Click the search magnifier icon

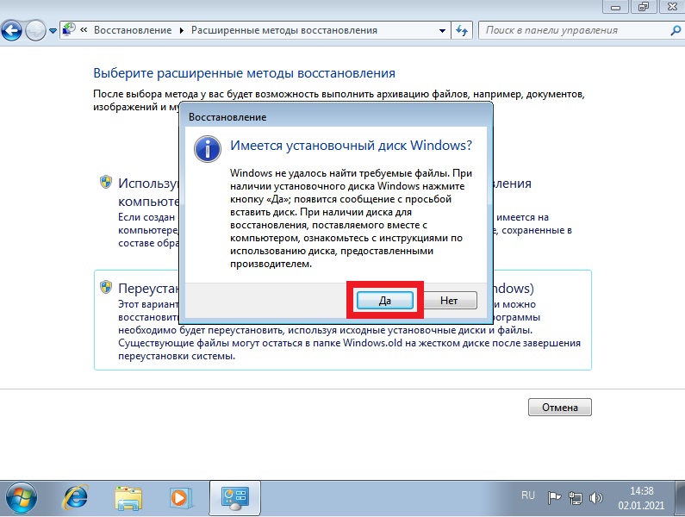pos(675,30)
